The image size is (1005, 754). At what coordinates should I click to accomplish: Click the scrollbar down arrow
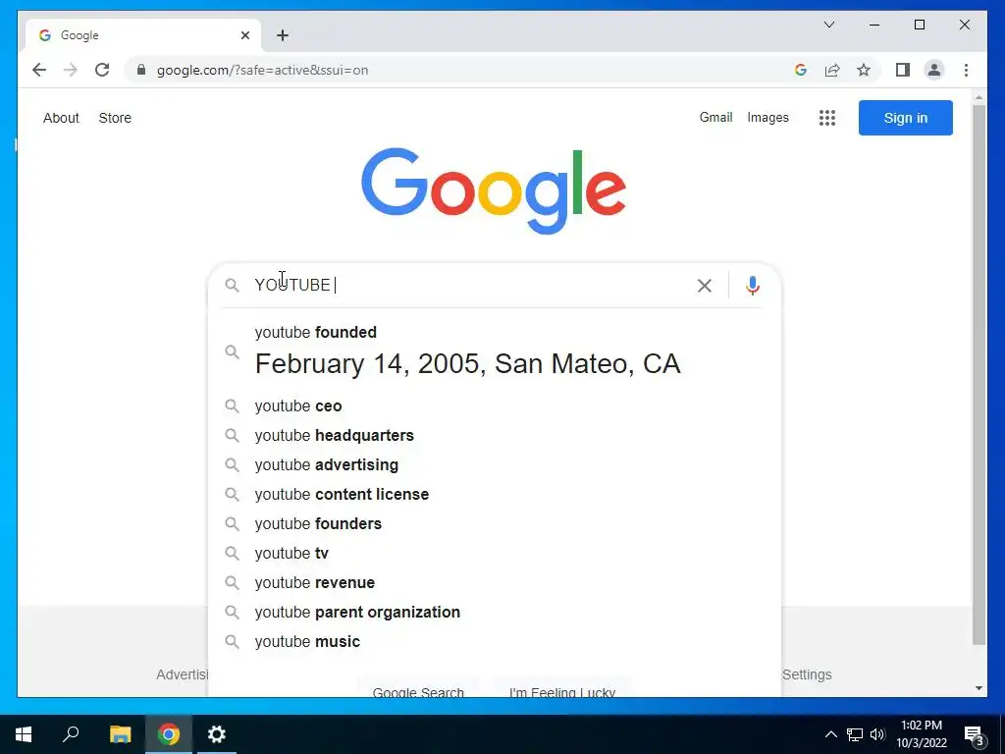pos(979,688)
